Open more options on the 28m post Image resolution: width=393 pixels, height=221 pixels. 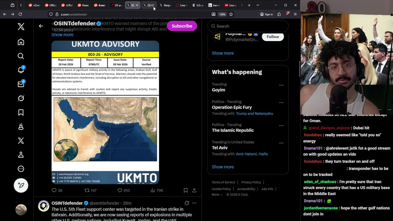(194, 203)
